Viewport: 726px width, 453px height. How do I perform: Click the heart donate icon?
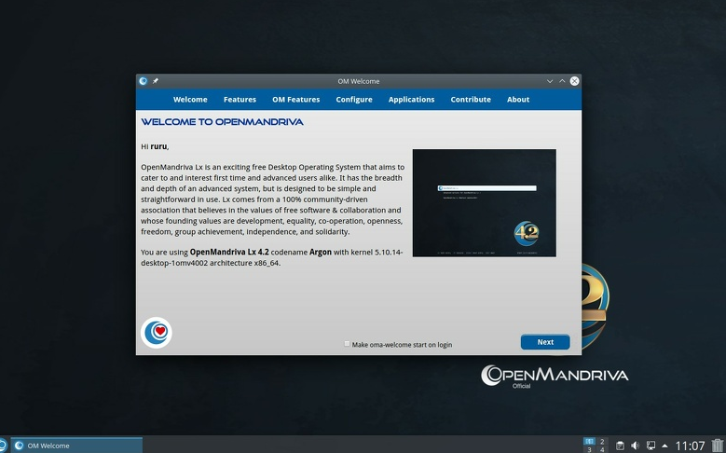click(156, 332)
